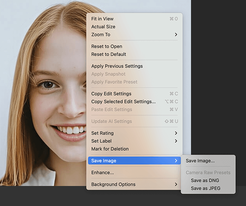Choose Save as JPEG preset
Image resolution: width=246 pixels, height=206 pixels.
tap(206, 188)
